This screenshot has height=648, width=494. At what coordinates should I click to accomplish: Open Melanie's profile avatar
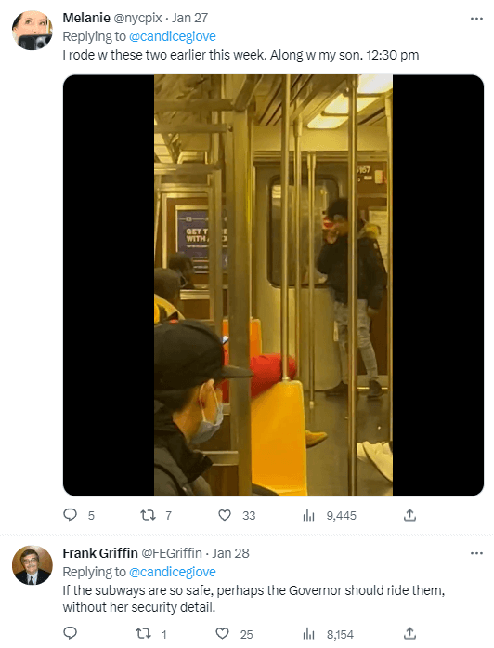32,30
